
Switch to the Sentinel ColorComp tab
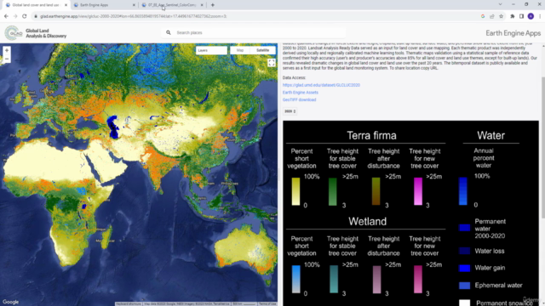(172, 5)
